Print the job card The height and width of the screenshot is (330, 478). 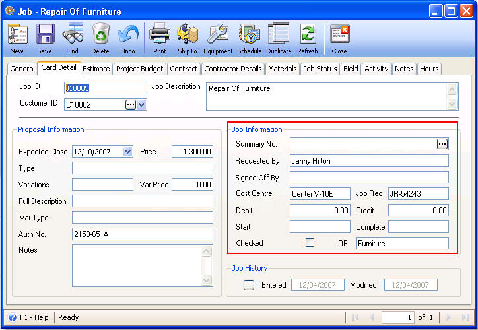tap(160, 37)
